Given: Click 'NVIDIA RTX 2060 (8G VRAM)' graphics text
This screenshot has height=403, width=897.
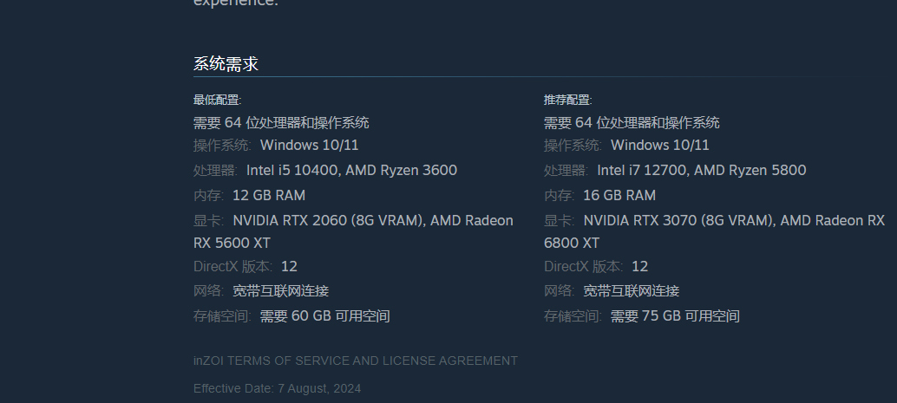Looking at the screenshot, I should 329,221.
